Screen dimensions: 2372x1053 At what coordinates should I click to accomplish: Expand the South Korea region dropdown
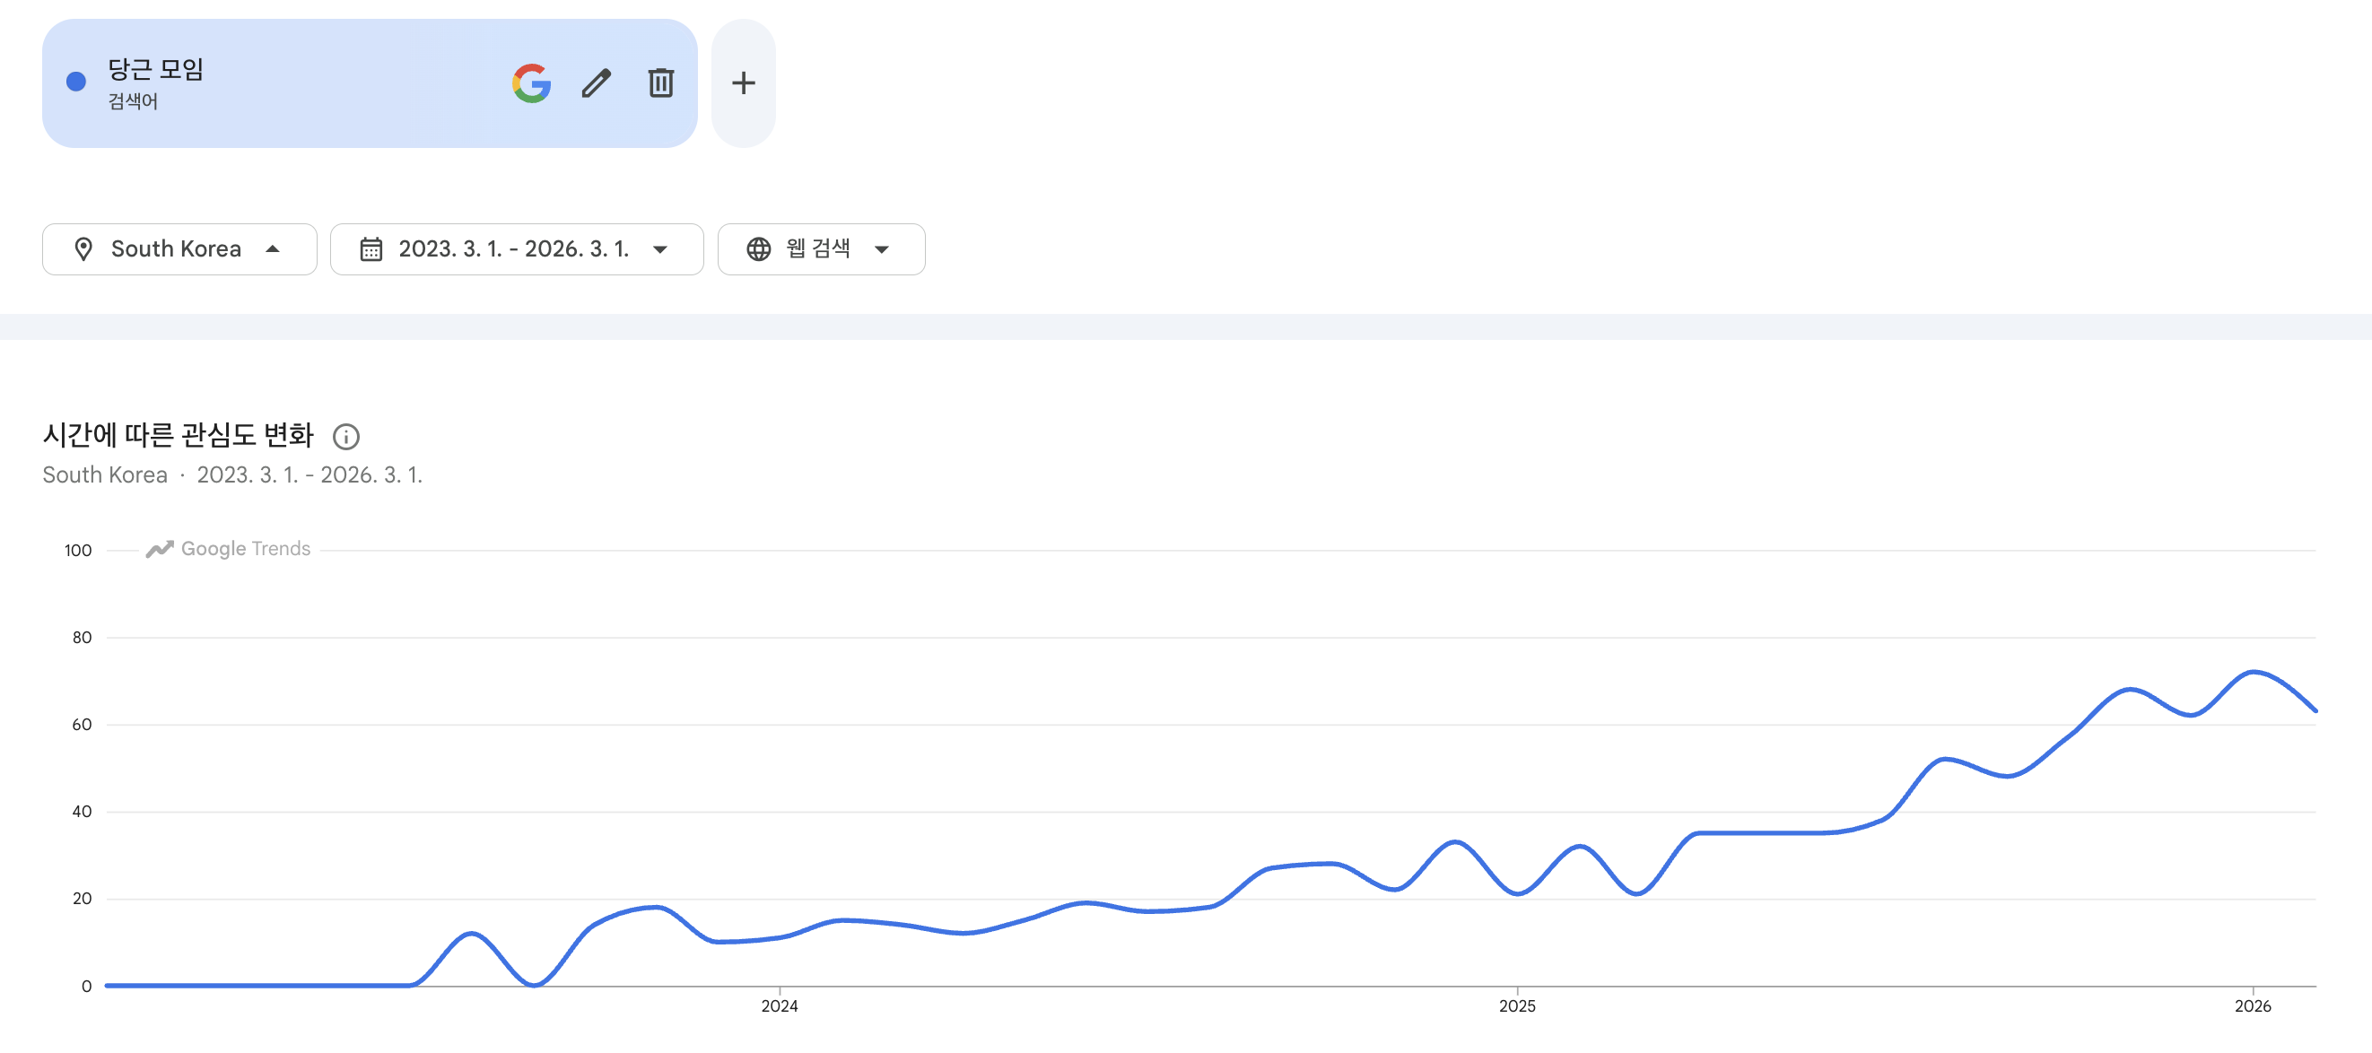click(272, 249)
